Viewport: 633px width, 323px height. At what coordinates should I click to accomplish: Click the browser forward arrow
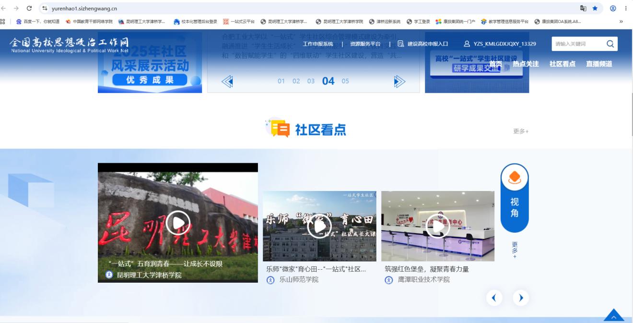pyautogui.click(x=17, y=8)
